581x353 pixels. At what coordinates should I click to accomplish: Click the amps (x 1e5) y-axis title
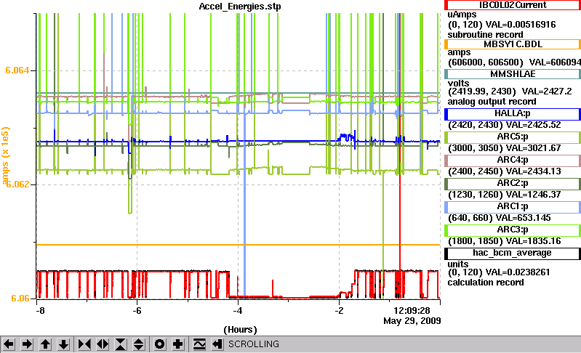[6, 155]
